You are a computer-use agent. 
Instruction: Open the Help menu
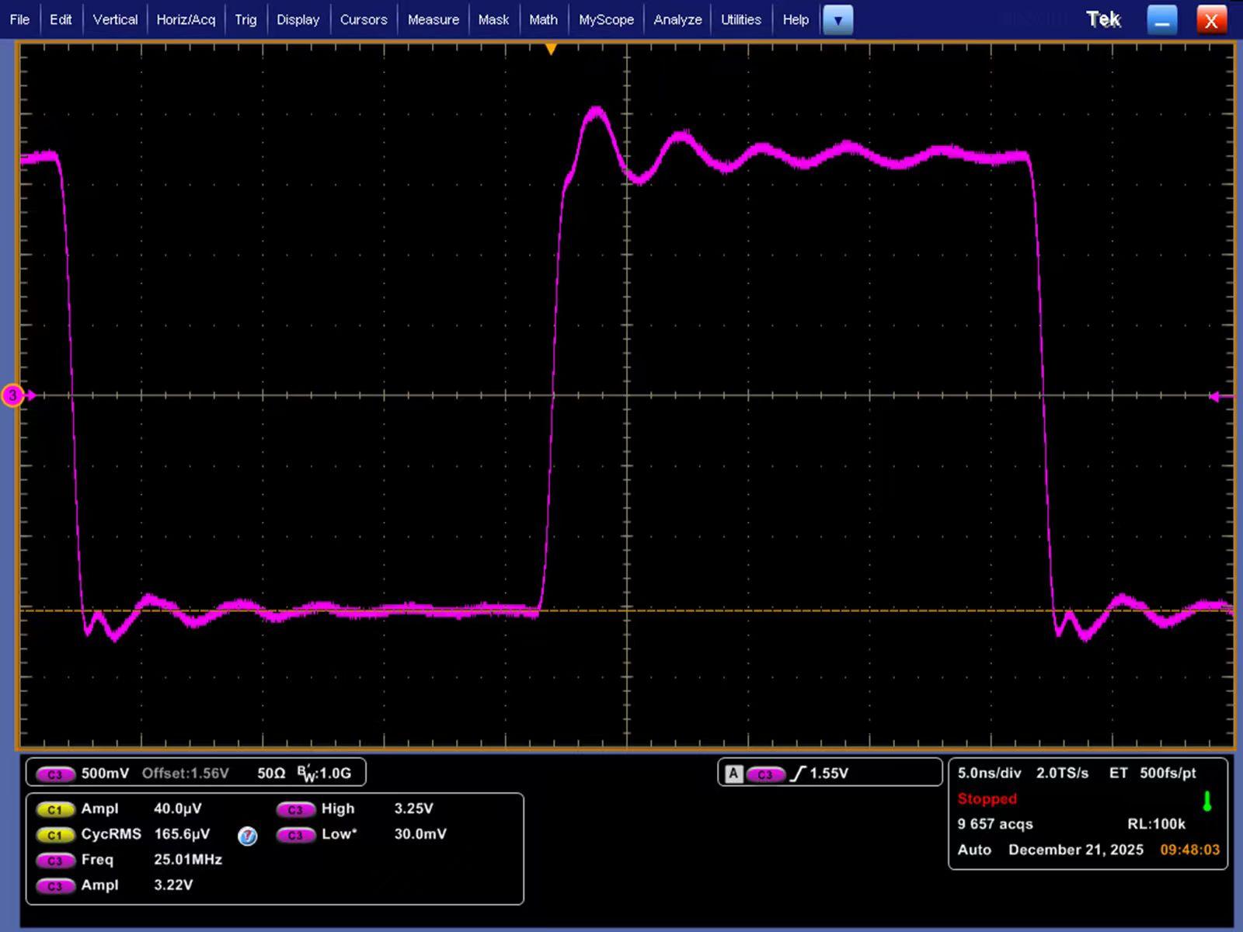point(796,19)
